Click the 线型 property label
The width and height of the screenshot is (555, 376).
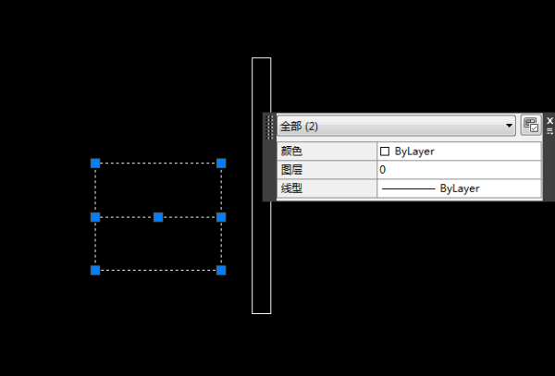[327, 188]
